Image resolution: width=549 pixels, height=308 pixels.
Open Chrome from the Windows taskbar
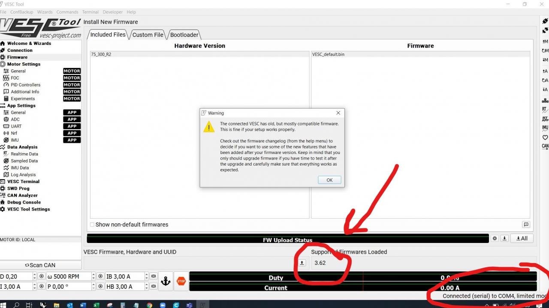point(149,305)
